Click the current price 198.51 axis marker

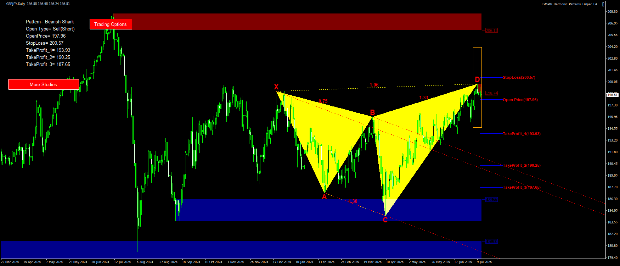click(x=612, y=95)
